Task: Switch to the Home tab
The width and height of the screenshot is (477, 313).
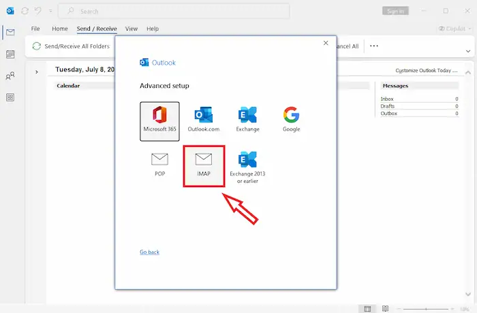Action: tap(60, 29)
